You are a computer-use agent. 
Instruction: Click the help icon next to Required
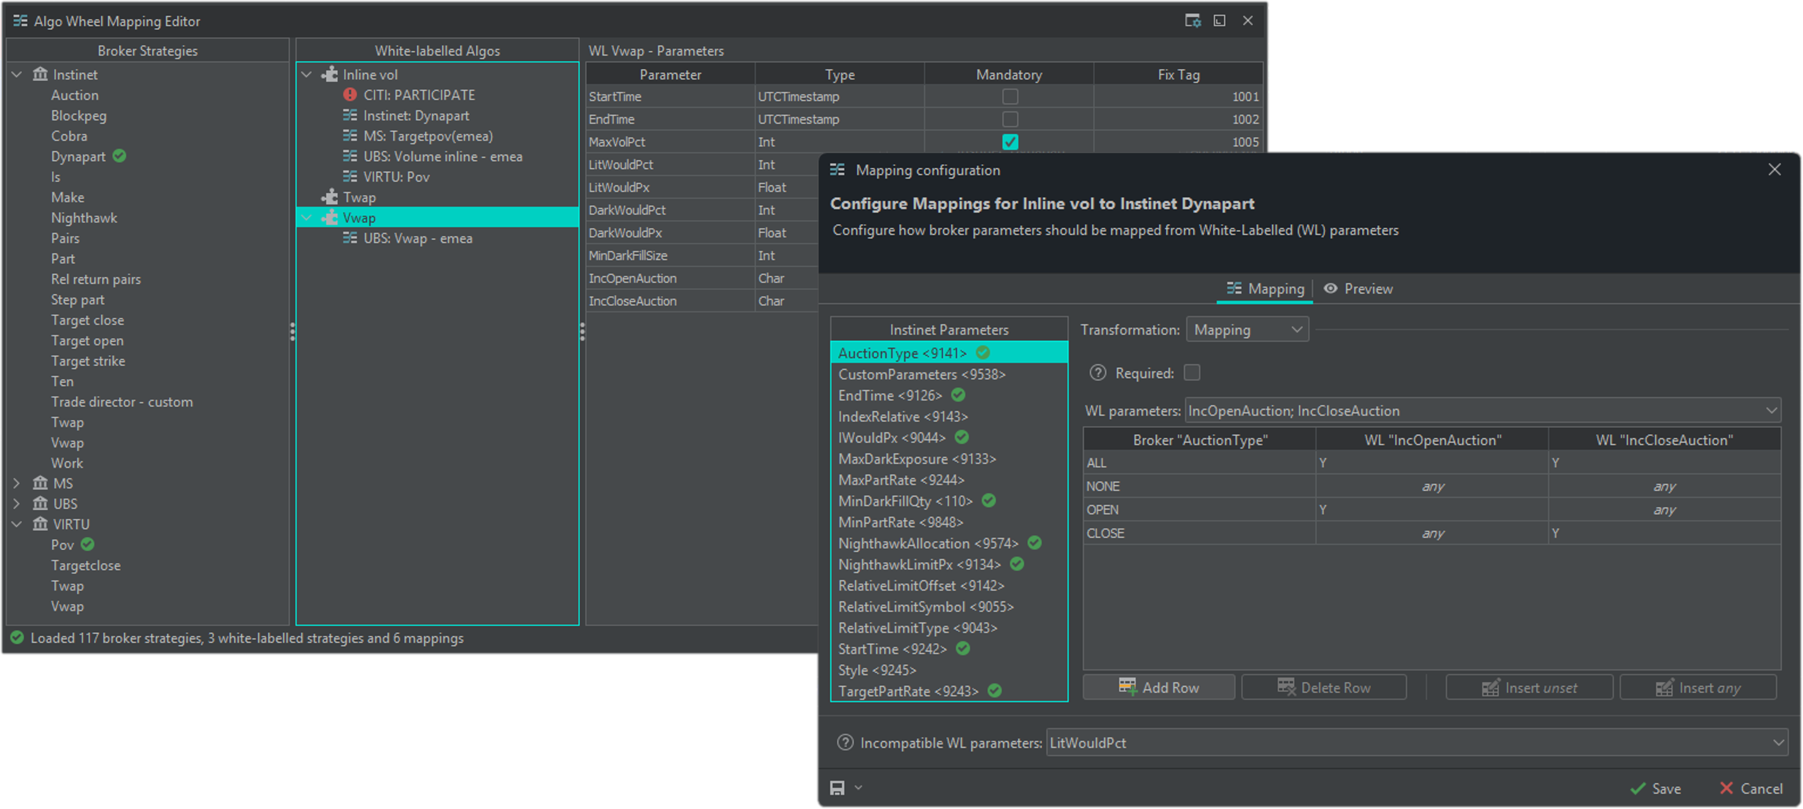1097,373
